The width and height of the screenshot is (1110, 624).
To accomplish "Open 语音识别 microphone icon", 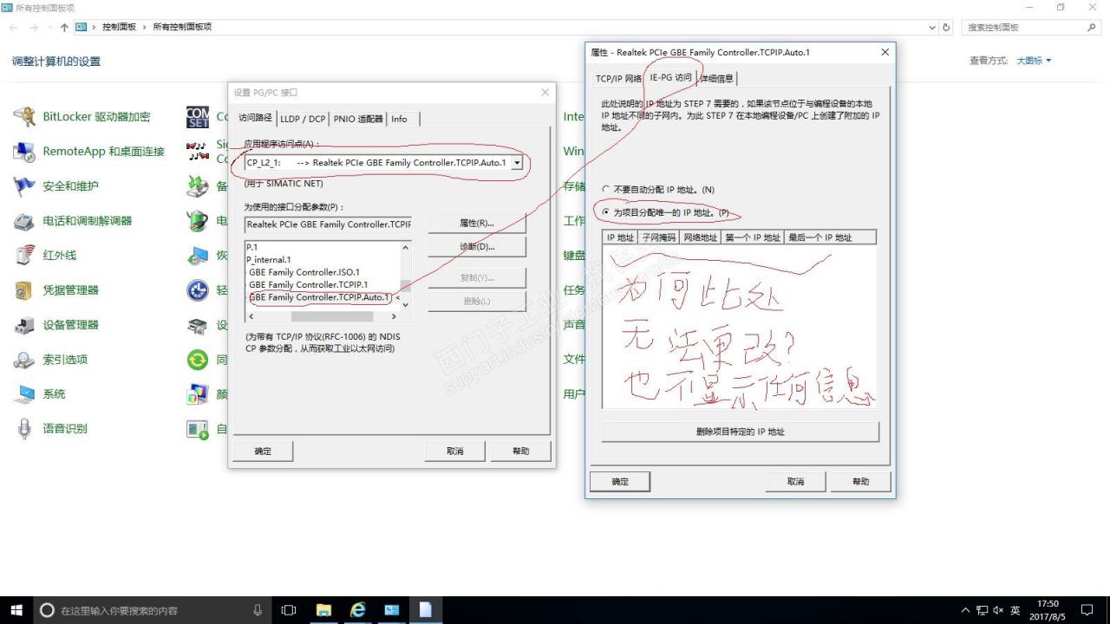I will pos(24,428).
